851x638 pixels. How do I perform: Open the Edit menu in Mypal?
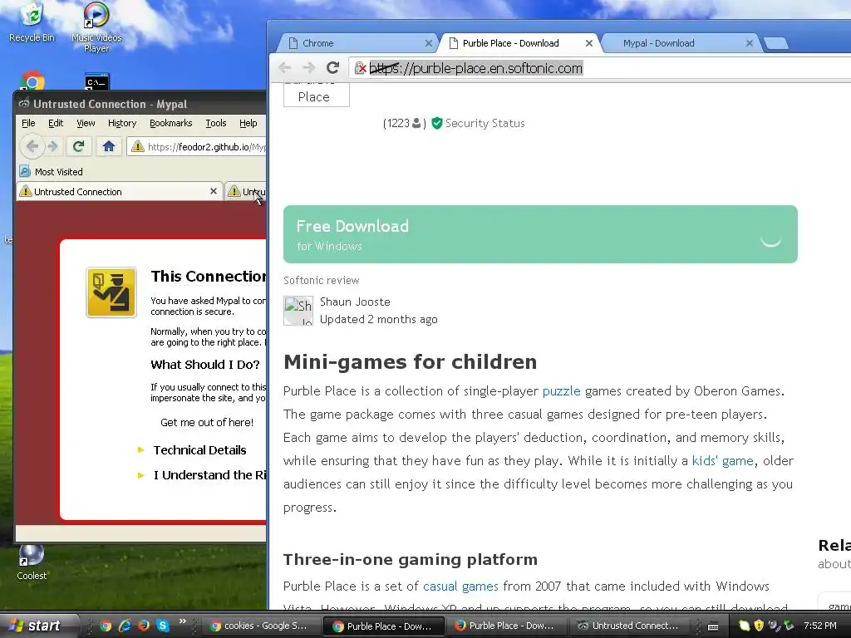click(x=56, y=123)
